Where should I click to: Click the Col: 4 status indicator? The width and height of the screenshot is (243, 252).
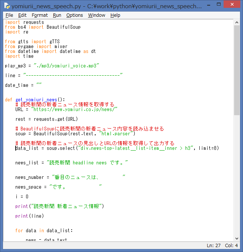point(231,245)
